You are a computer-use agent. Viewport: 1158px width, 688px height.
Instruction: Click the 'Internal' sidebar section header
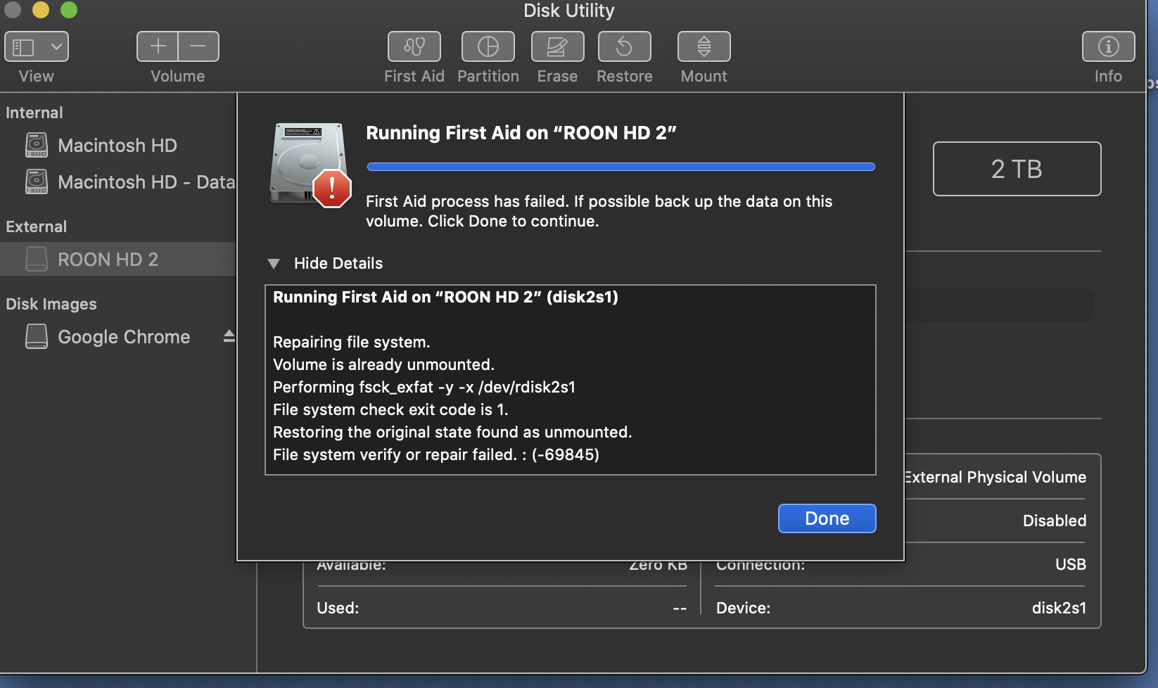34,113
